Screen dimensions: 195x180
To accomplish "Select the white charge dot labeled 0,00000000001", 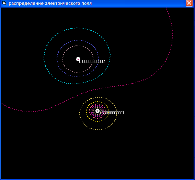I will [x=97, y=111].
